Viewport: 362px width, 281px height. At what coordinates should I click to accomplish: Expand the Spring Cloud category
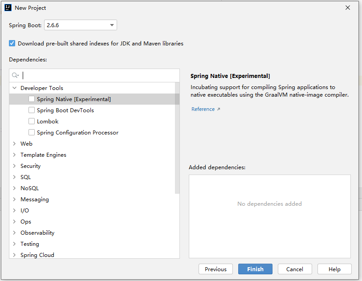click(x=15, y=255)
